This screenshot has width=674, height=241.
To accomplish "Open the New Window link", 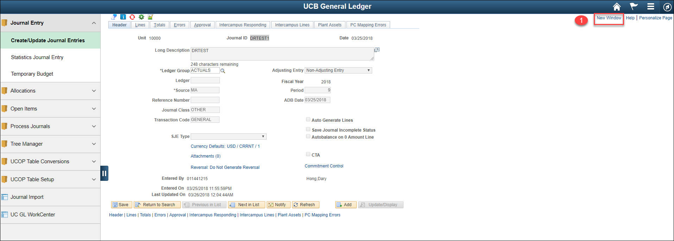I will click(x=609, y=18).
